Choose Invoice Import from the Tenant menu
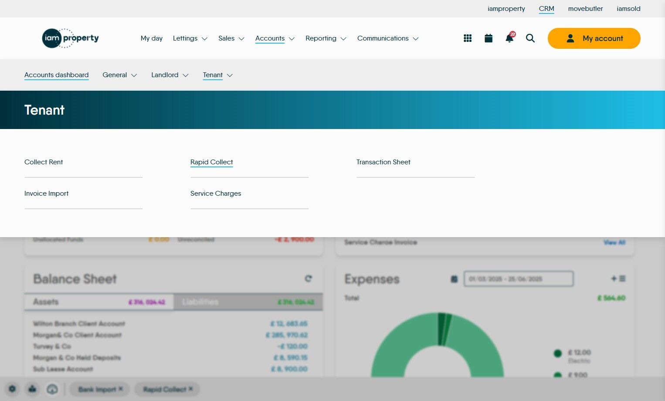Viewport: 665px width, 401px height. [x=47, y=194]
